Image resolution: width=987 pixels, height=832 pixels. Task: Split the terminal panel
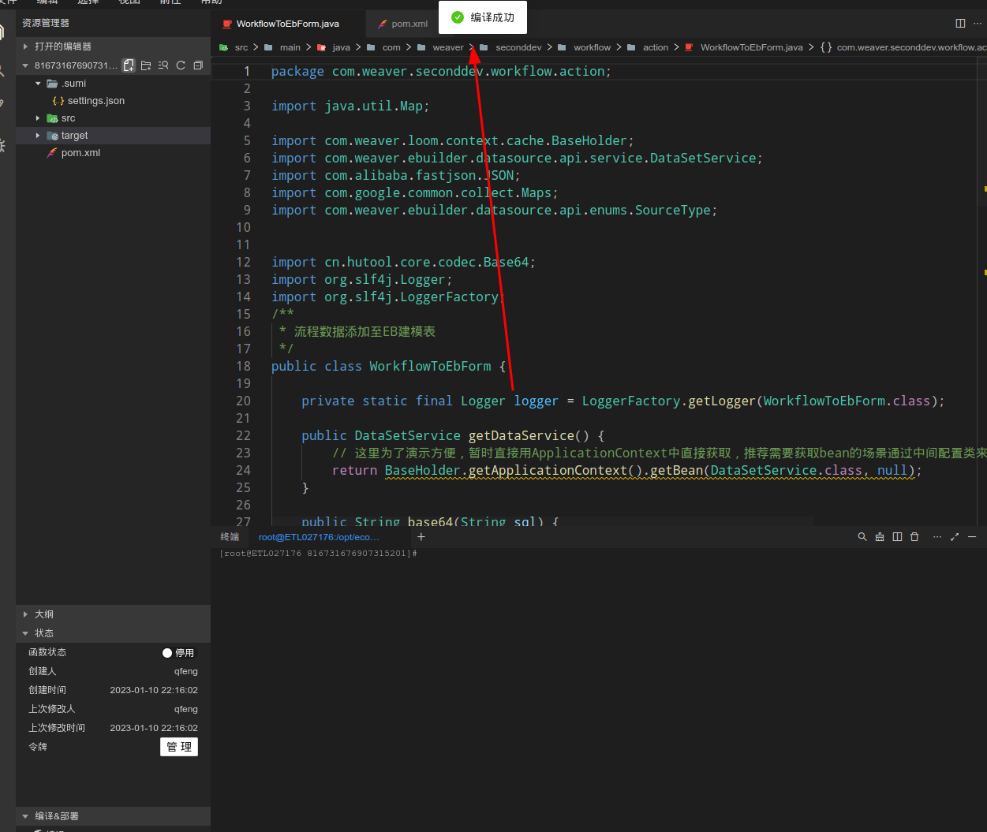pos(897,537)
